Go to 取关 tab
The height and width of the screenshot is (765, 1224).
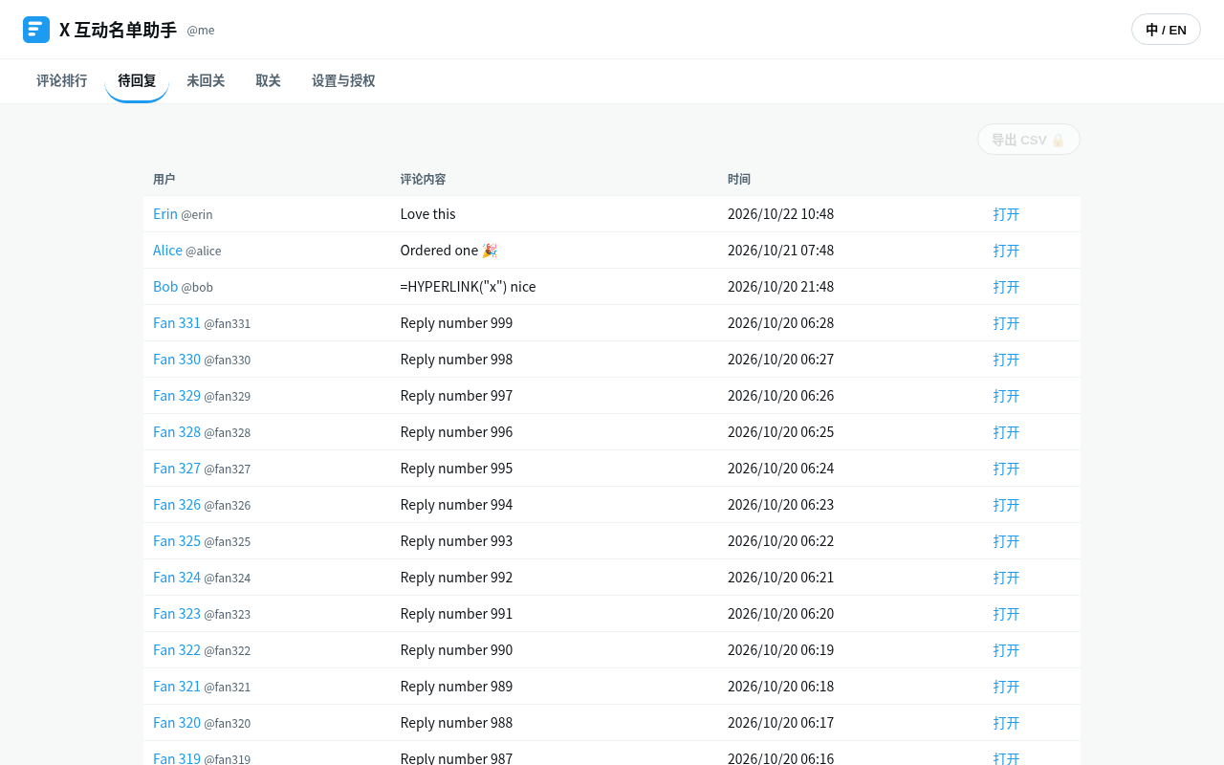268,81
